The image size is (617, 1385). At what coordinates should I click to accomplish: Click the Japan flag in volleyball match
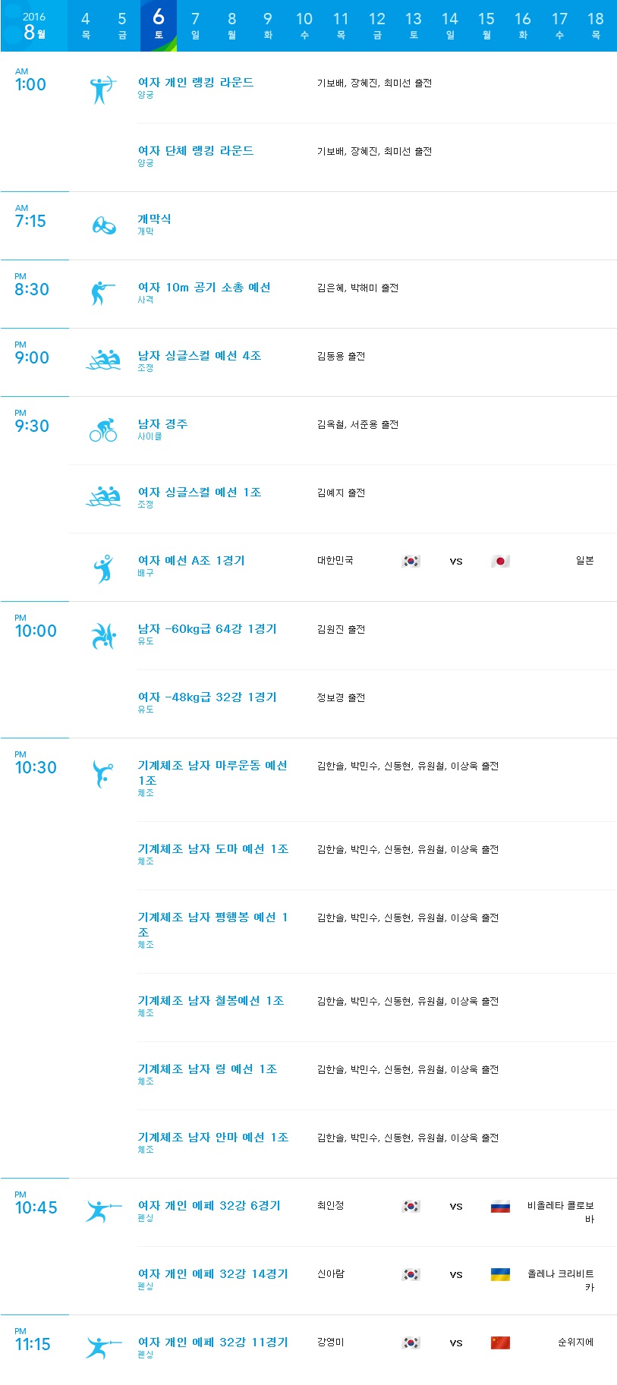click(500, 562)
